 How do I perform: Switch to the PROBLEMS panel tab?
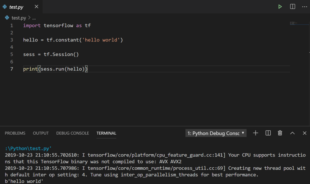(x=15, y=133)
